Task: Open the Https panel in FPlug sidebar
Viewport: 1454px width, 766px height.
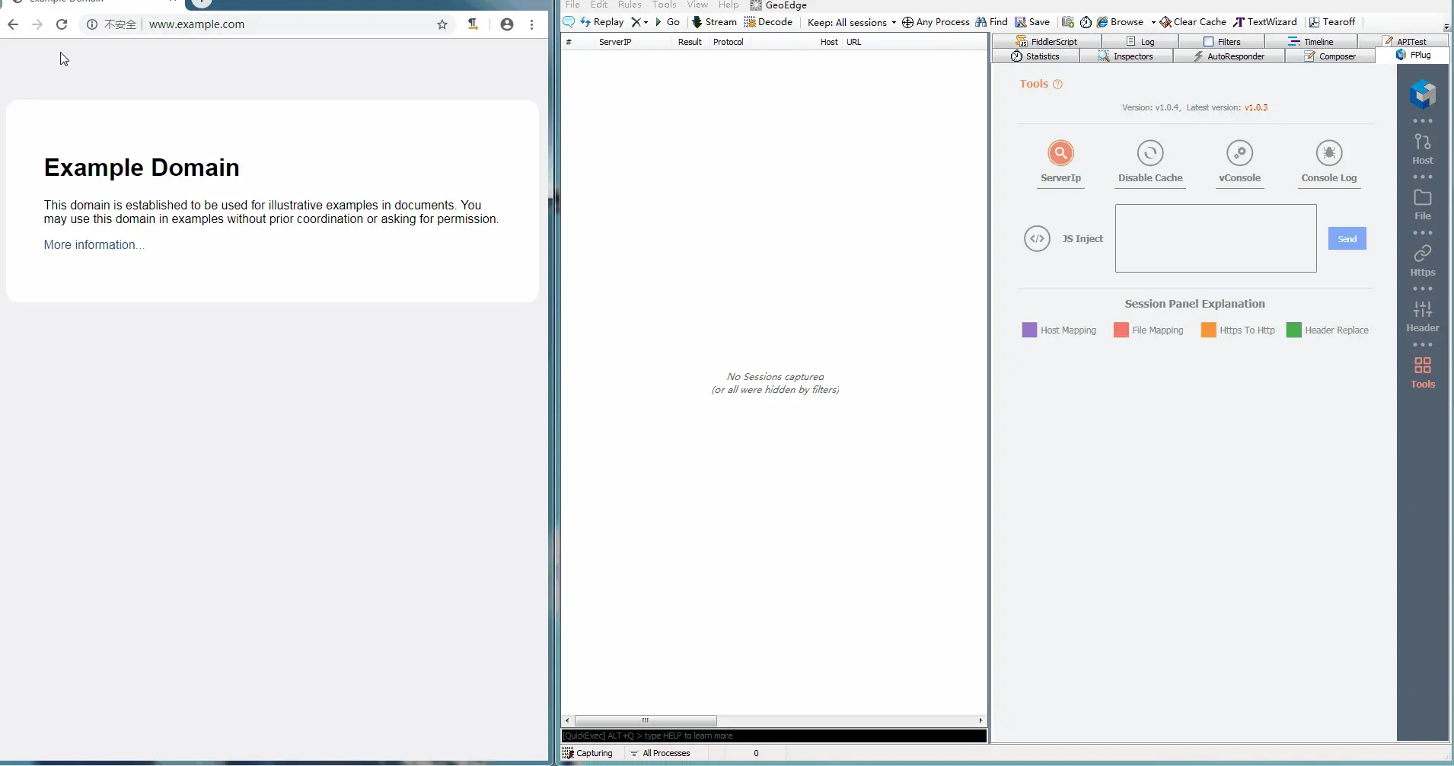Action: tap(1422, 260)
